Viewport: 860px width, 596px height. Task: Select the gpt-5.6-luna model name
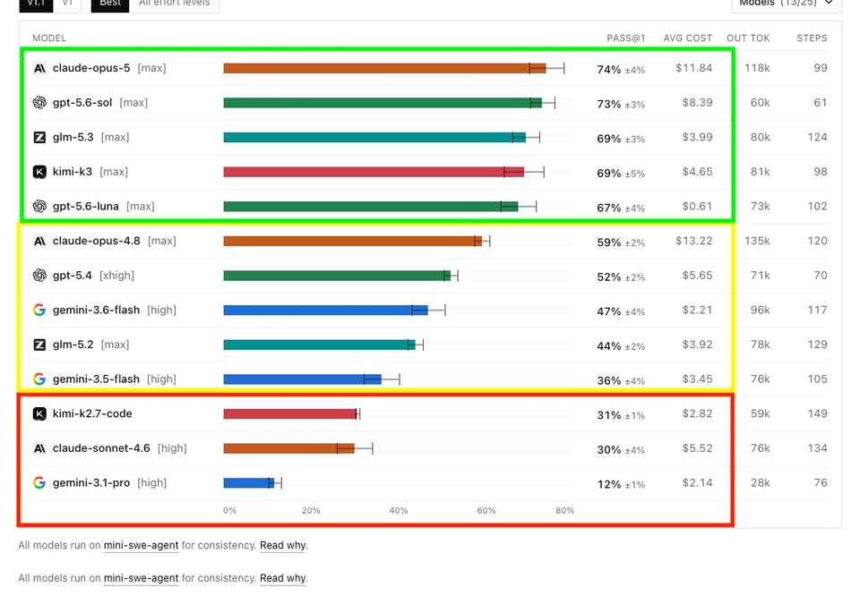pos(86,206)
